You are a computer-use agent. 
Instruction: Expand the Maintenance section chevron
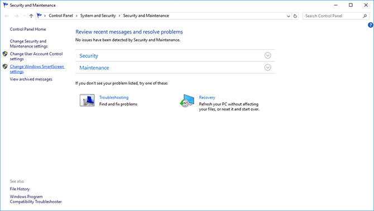pos(267,68)
